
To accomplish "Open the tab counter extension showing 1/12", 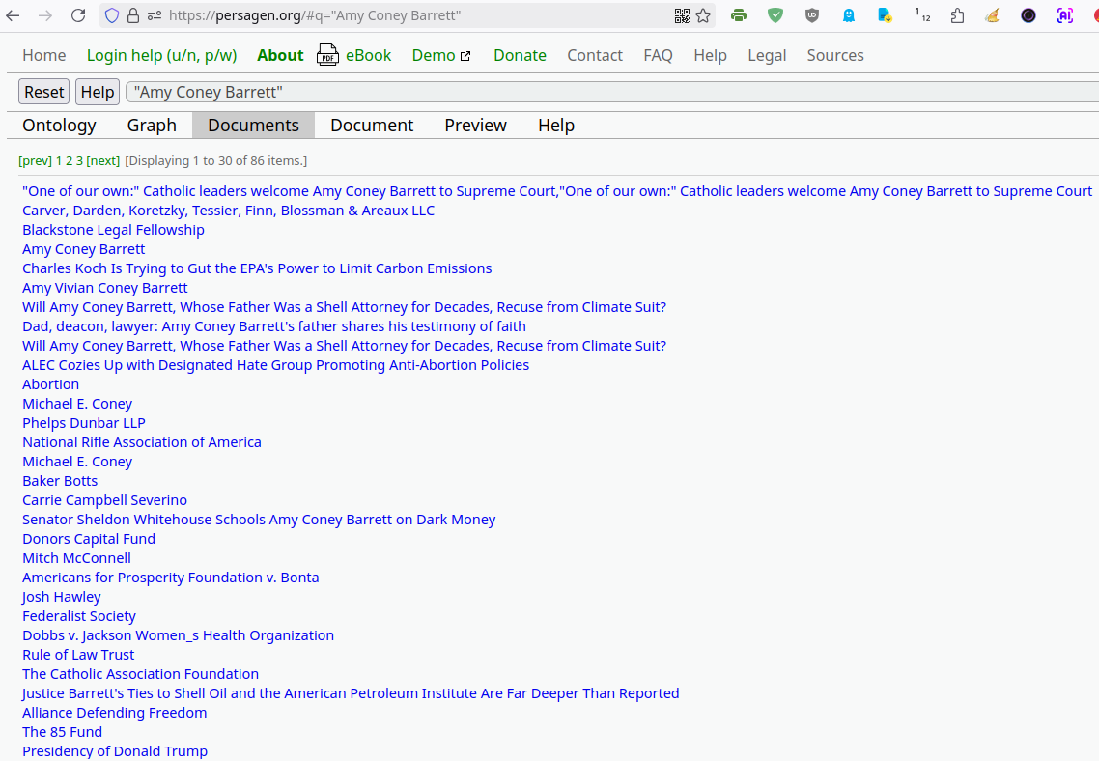I will click(921, 15).
